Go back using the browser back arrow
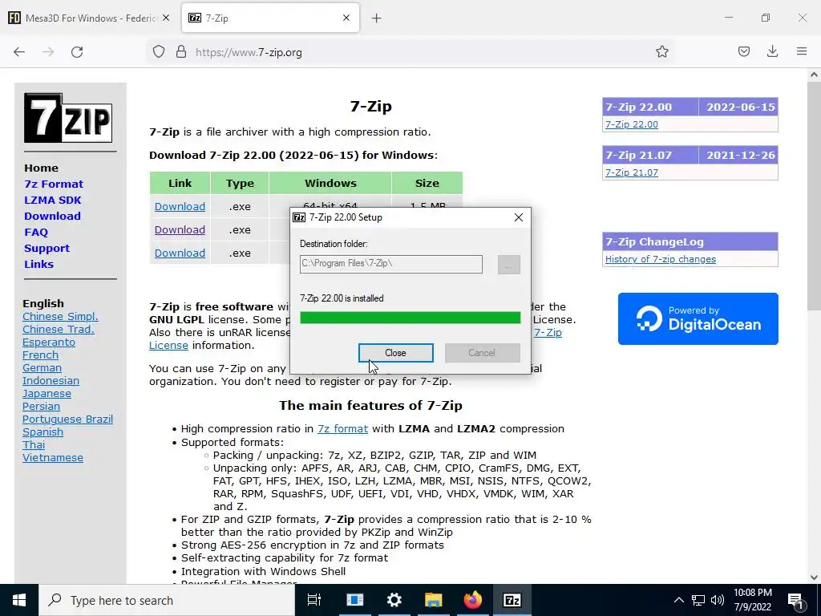 (x=19, y=52)
